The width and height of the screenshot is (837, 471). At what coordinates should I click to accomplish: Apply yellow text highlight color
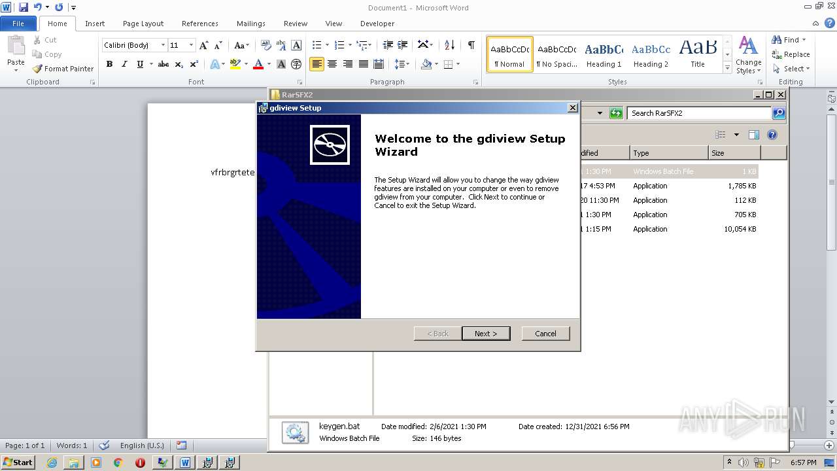(x=235, y=64)
